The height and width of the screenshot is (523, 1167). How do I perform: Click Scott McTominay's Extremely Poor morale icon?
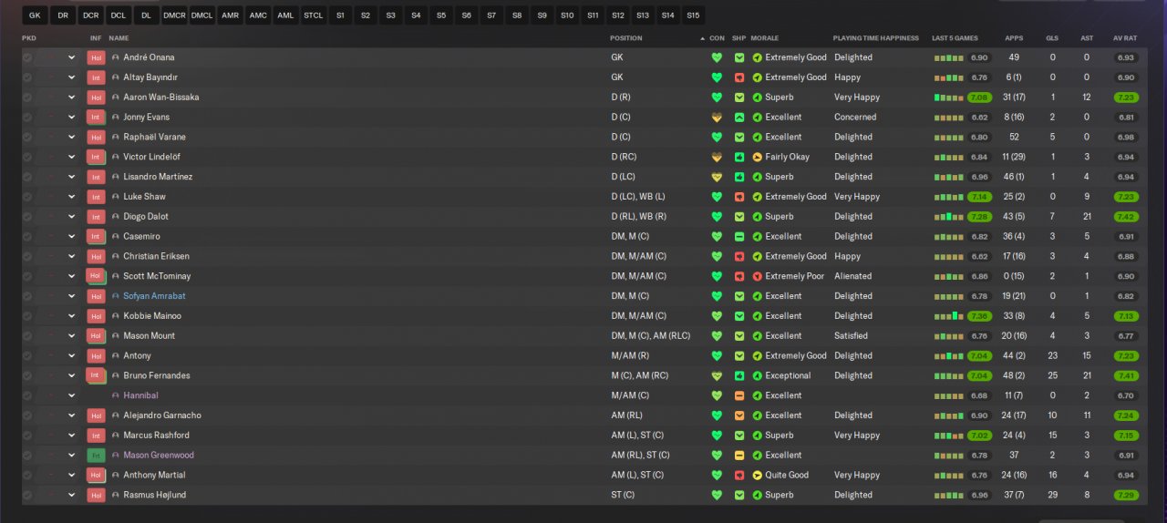(x=757, y=276)
